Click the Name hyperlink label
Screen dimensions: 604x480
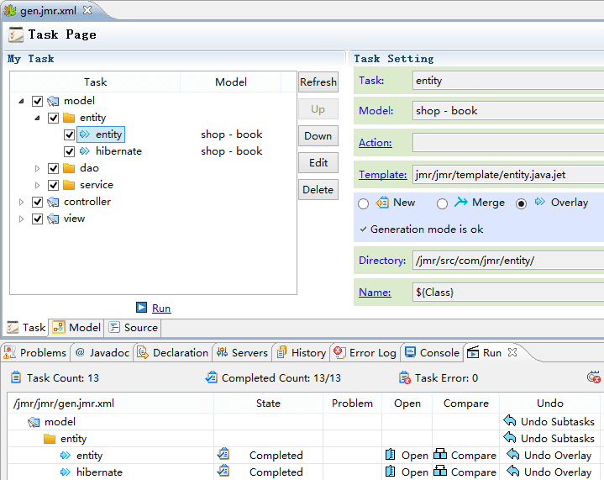tap(375, 293)
